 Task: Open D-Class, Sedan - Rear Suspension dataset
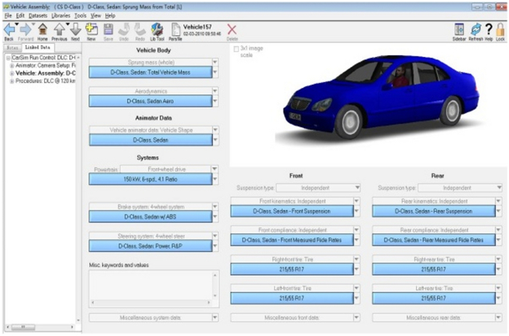(433, 212)
